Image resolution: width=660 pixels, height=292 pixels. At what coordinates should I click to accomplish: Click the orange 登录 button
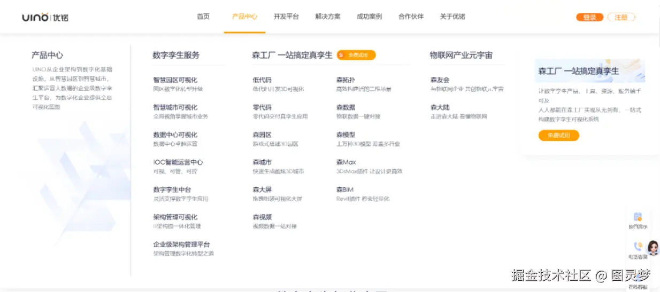pos(589,17)
